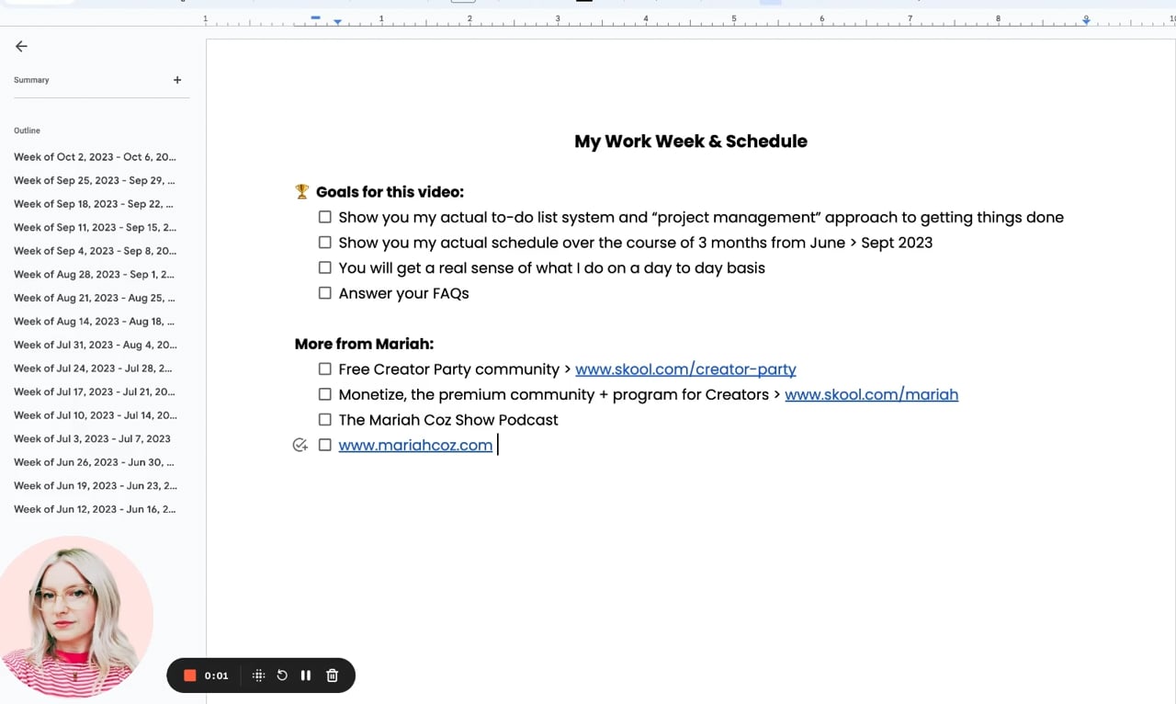Restart the recording from the beginning

[x=282, y=676]
